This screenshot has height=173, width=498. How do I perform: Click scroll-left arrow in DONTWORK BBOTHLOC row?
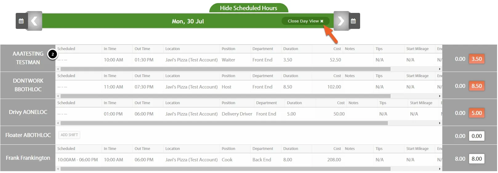click(58, 96)
